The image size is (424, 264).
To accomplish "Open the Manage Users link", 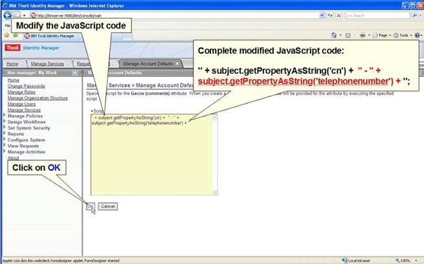I will (x=21, y=104).
